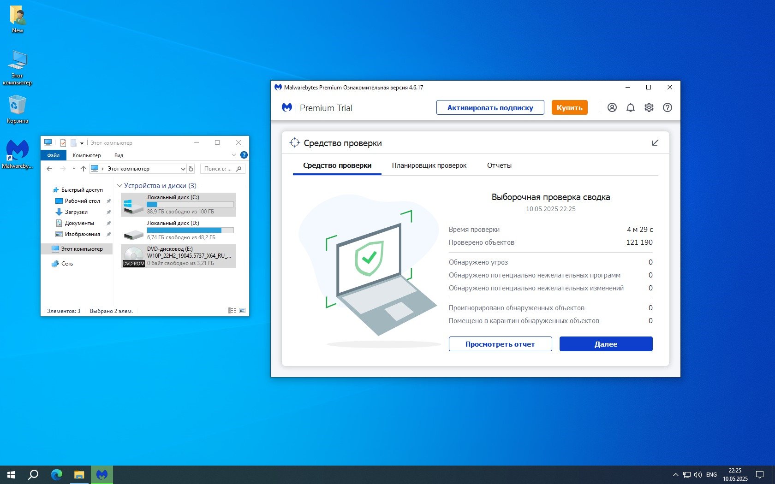Image resolution: width=775 pixels, height=484 pixels.
Task: Expand the Explorer ribbon chevron
Action: pyautogui.click(x=234, y=155)
